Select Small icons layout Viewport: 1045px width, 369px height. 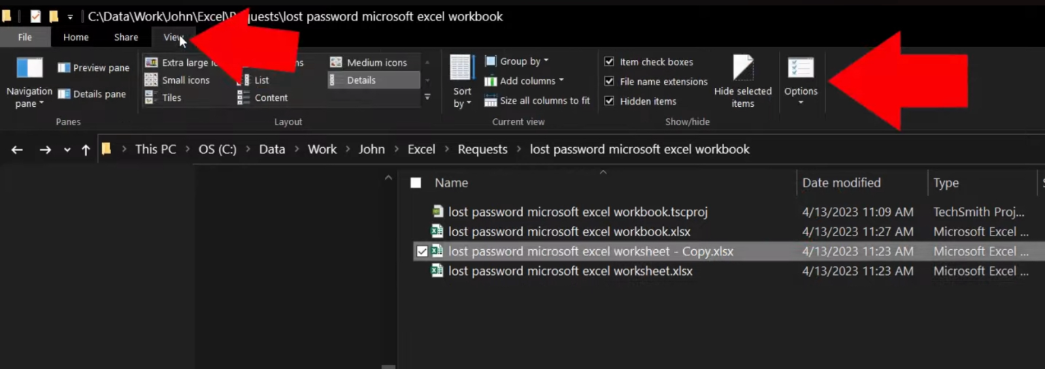point(185,80)
